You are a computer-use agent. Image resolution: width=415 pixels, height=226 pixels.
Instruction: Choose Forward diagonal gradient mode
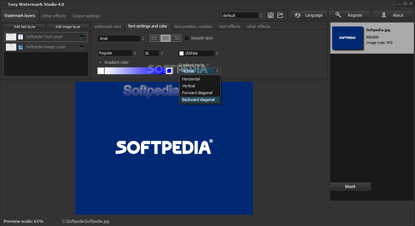coord(200,93)
